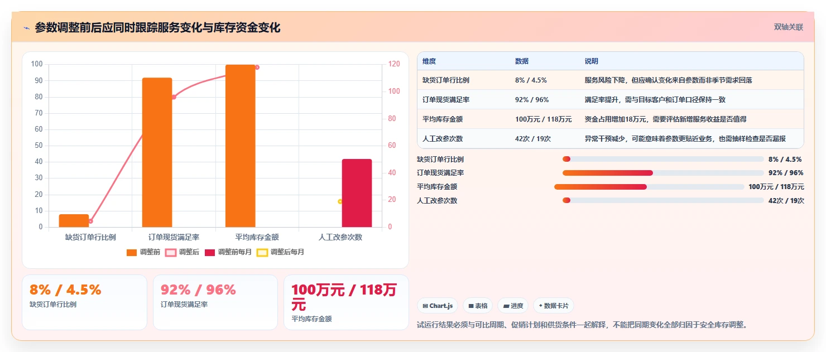Click the red 人工改参次数 bar in chart
826x352 pixels.
357,193
